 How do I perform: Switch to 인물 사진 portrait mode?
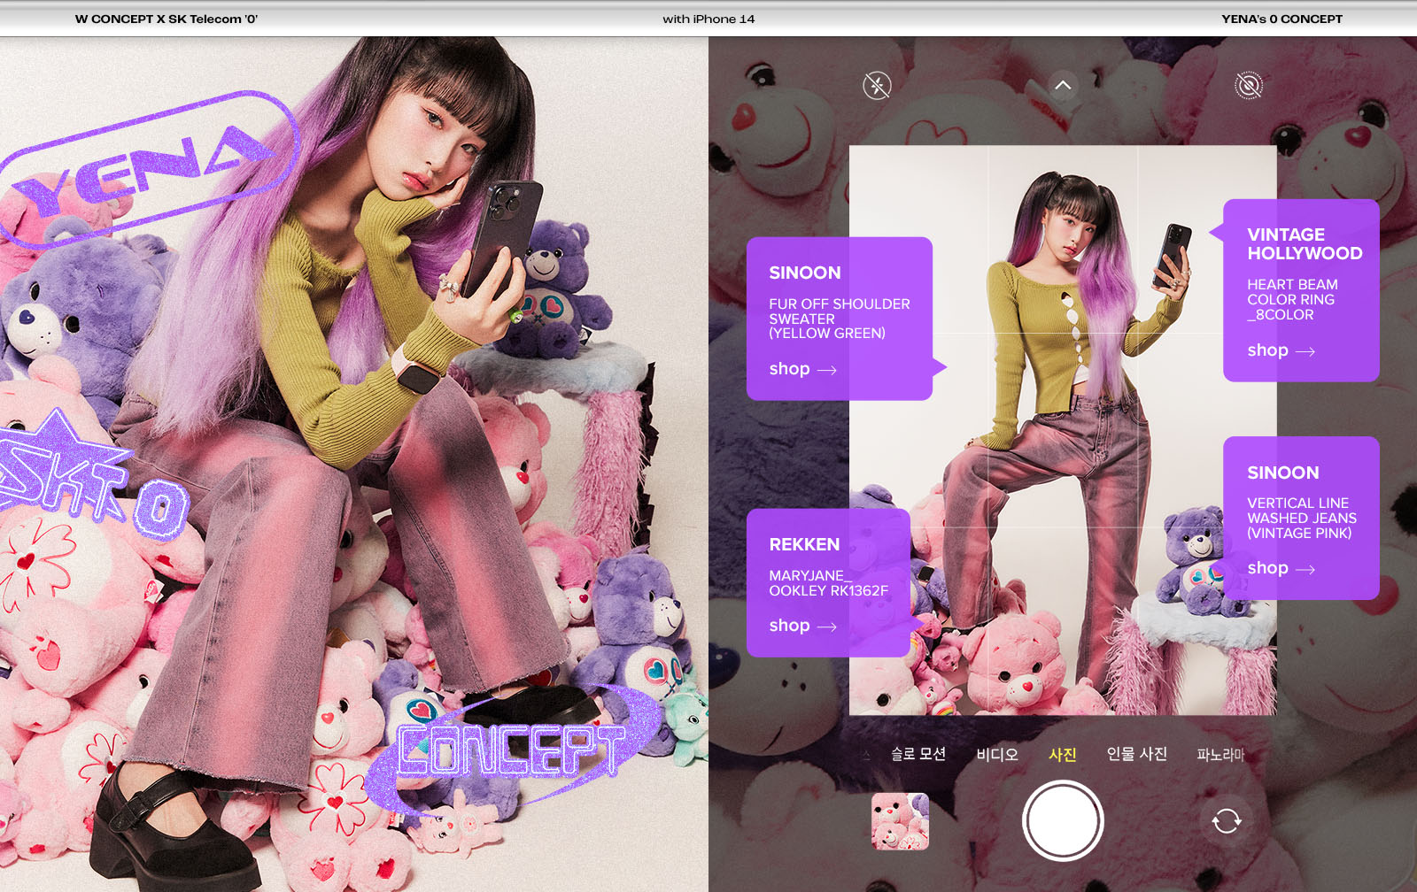[x=1136, y=754]
